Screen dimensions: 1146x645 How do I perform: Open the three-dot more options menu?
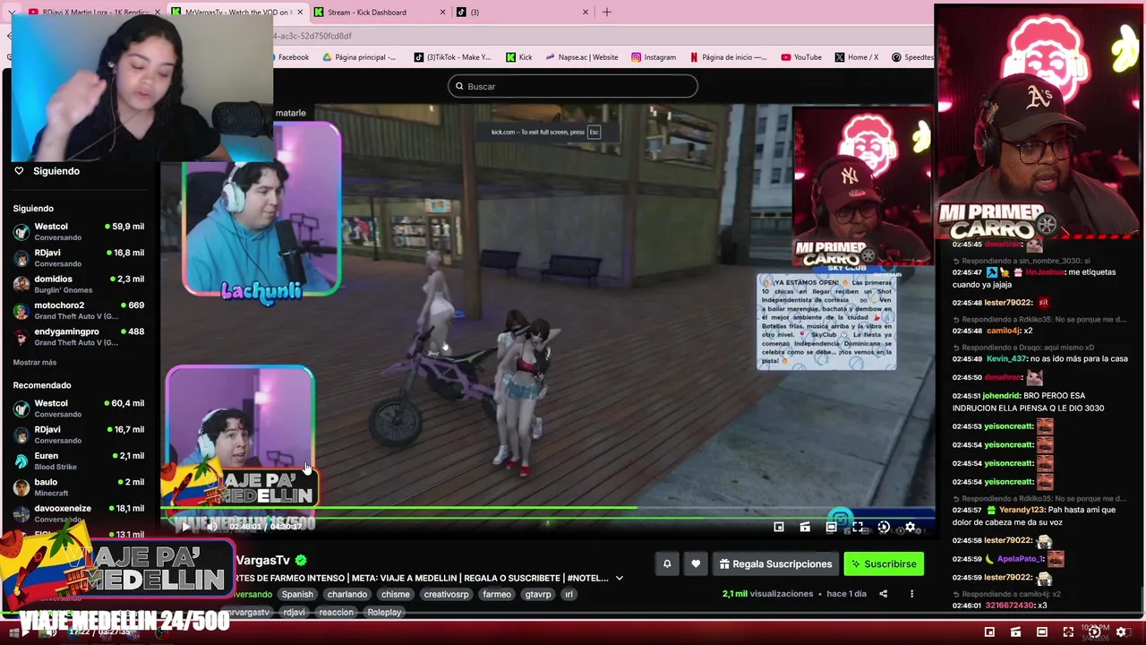pos(911,593)
